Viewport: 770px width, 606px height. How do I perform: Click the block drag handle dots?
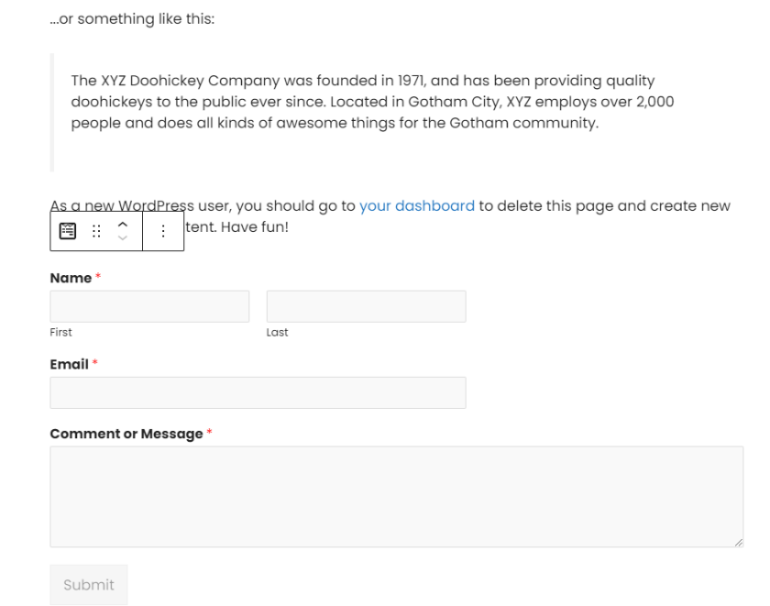96,231
